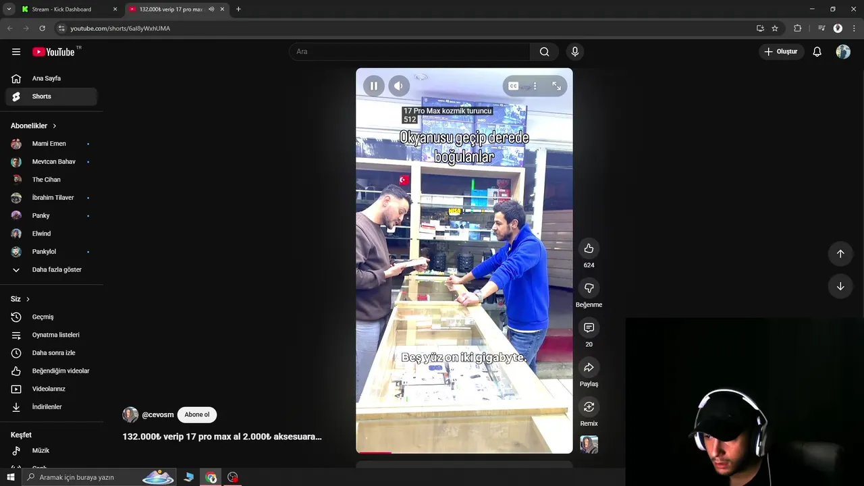Subscribe with Abone ol button
Viewport: 864px width, 486px height.
[197, 415]
